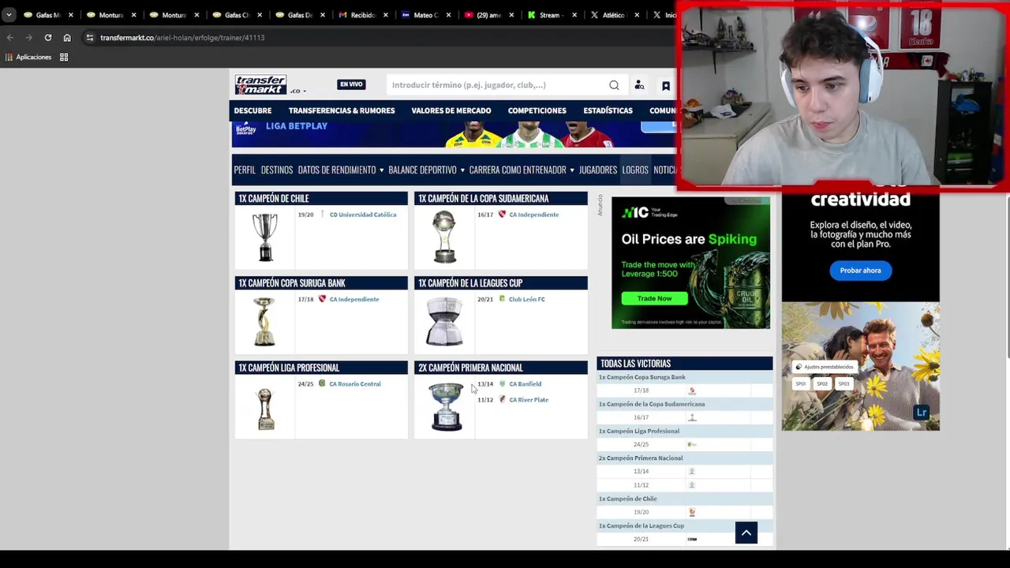Click the Leagues Cup trophy image
This screenshot has width=1010, height=568.
[444, 321]
